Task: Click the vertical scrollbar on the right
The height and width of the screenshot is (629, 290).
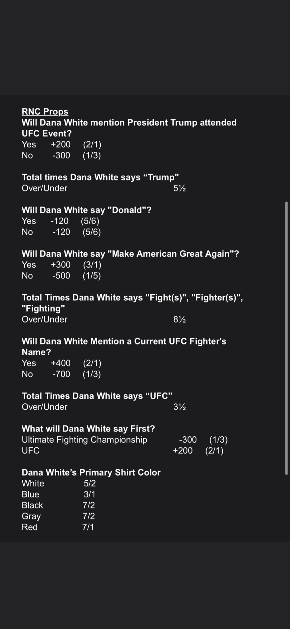Action: click(286, 338)
